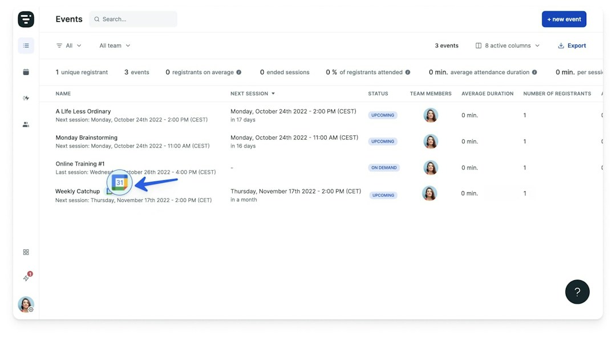This screenshot has height=339, width=616.
Task: Sort by the Next Session column arrow
Action: pos(273,94)
